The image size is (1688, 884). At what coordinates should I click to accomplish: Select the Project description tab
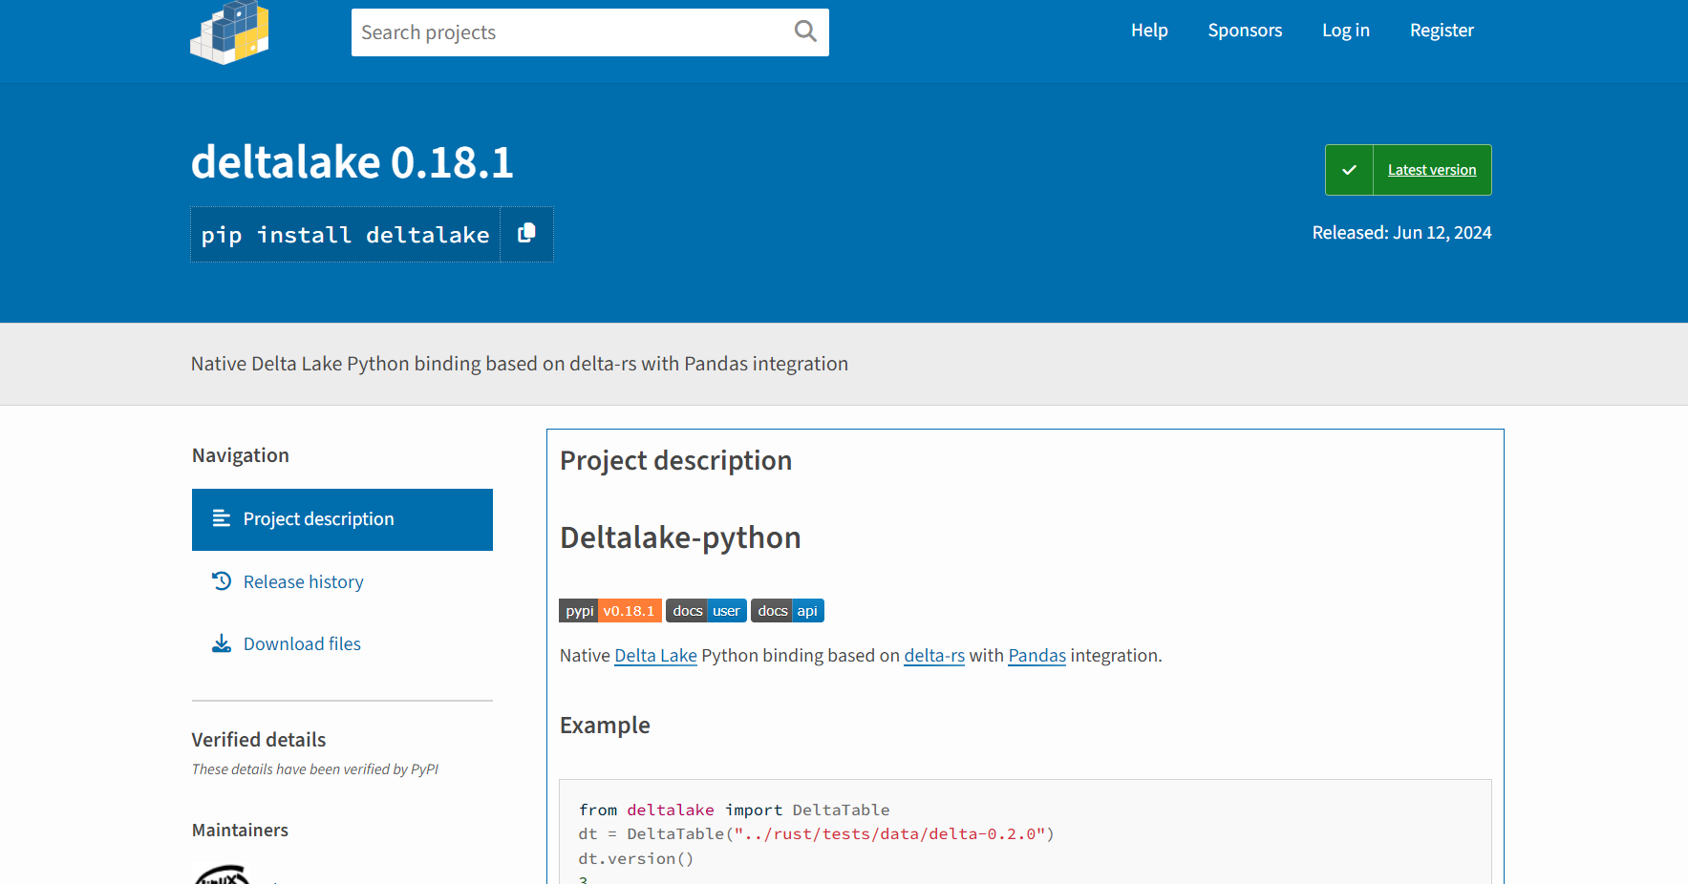[342, 519]
